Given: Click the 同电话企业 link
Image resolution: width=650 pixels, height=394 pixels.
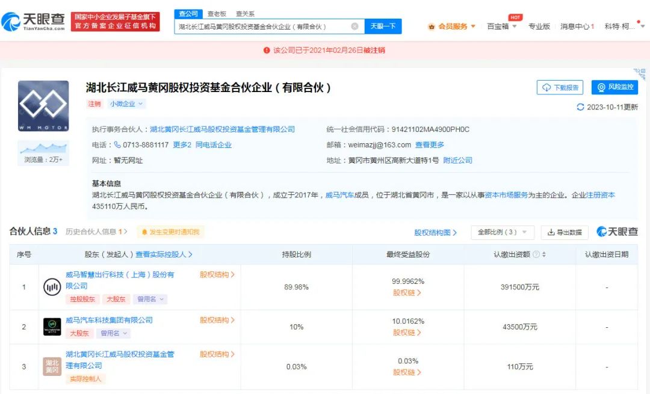Looking at the screenshot, I should [214, 144].
